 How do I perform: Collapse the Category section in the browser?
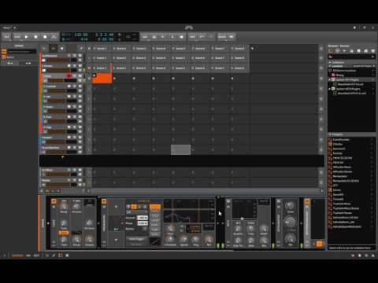click(x=330, y=134)
